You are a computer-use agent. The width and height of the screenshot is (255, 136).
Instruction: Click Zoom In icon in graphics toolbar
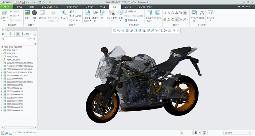click(119, 31)
